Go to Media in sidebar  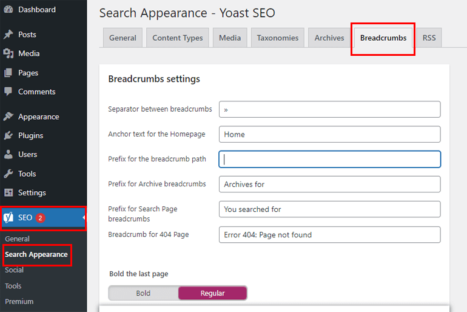point(29,53)
